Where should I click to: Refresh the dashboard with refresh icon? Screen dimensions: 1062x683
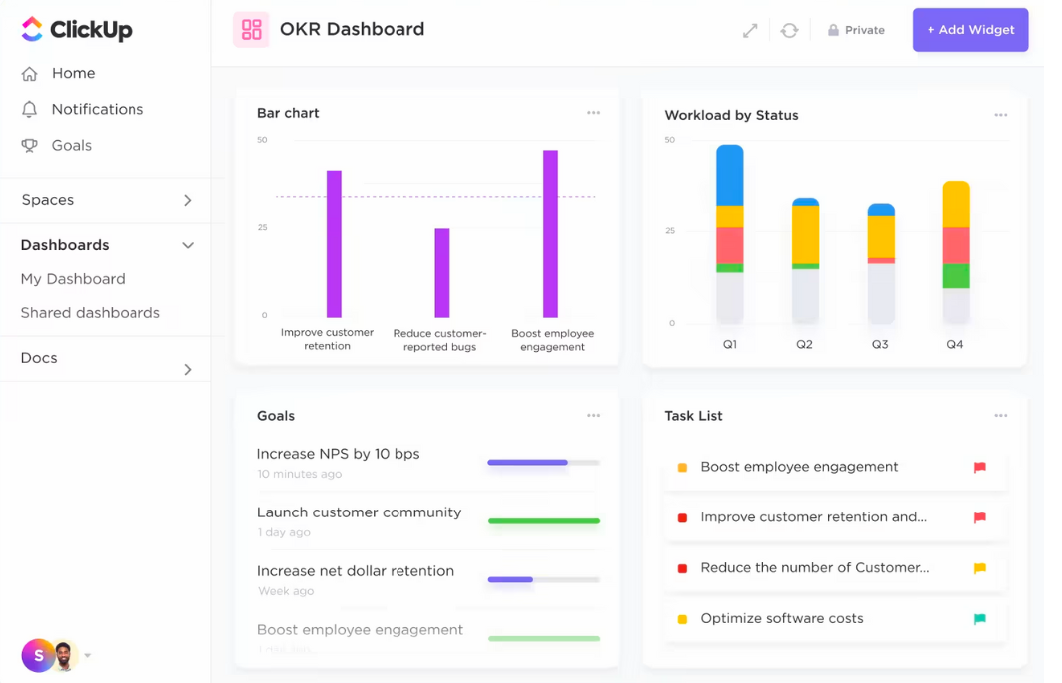(x=789, y=31)
